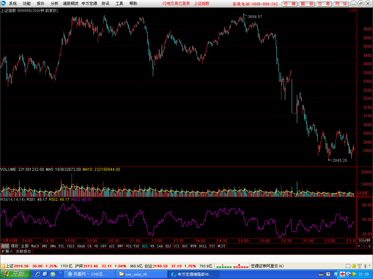Click the 网站 button
The width and height of the screenshot is (373, 279).
pos(341,4)
